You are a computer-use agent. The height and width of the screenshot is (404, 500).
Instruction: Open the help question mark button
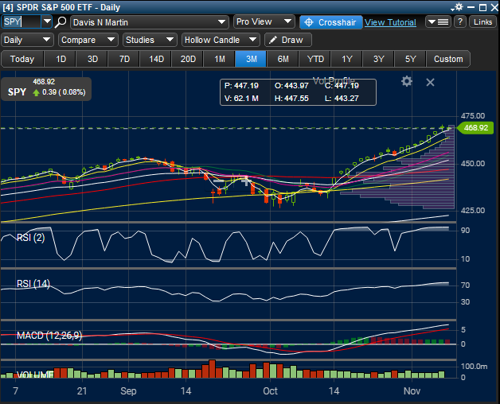click(x=460, y=22)
